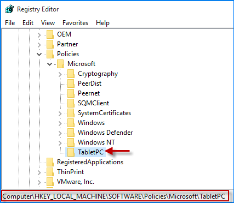Select the Policies key label
This screenshot has width=234, height=203.
pos(68,54)
